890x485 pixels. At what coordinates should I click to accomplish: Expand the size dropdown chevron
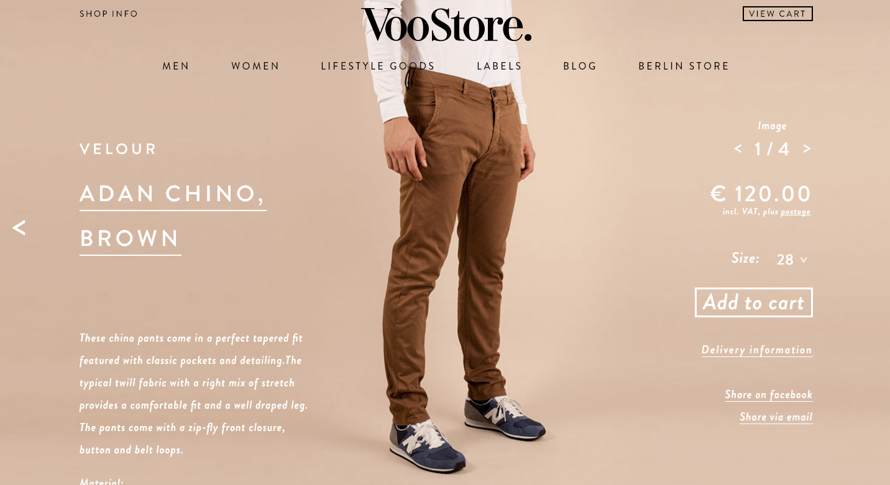point(804,260)
